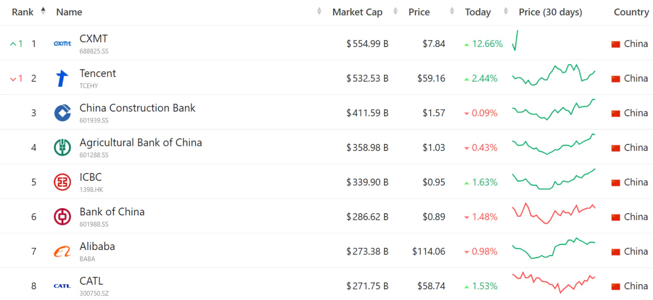Select the Agricultural Bank of China logo
Image resolution: width=653 pixels, height=300 pixels.
pos(62,147)
